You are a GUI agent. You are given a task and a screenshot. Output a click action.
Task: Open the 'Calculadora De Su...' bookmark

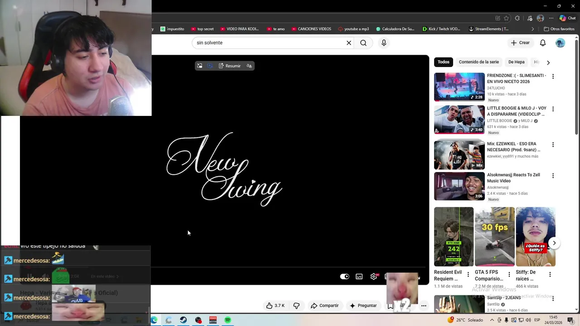(395, 29)
